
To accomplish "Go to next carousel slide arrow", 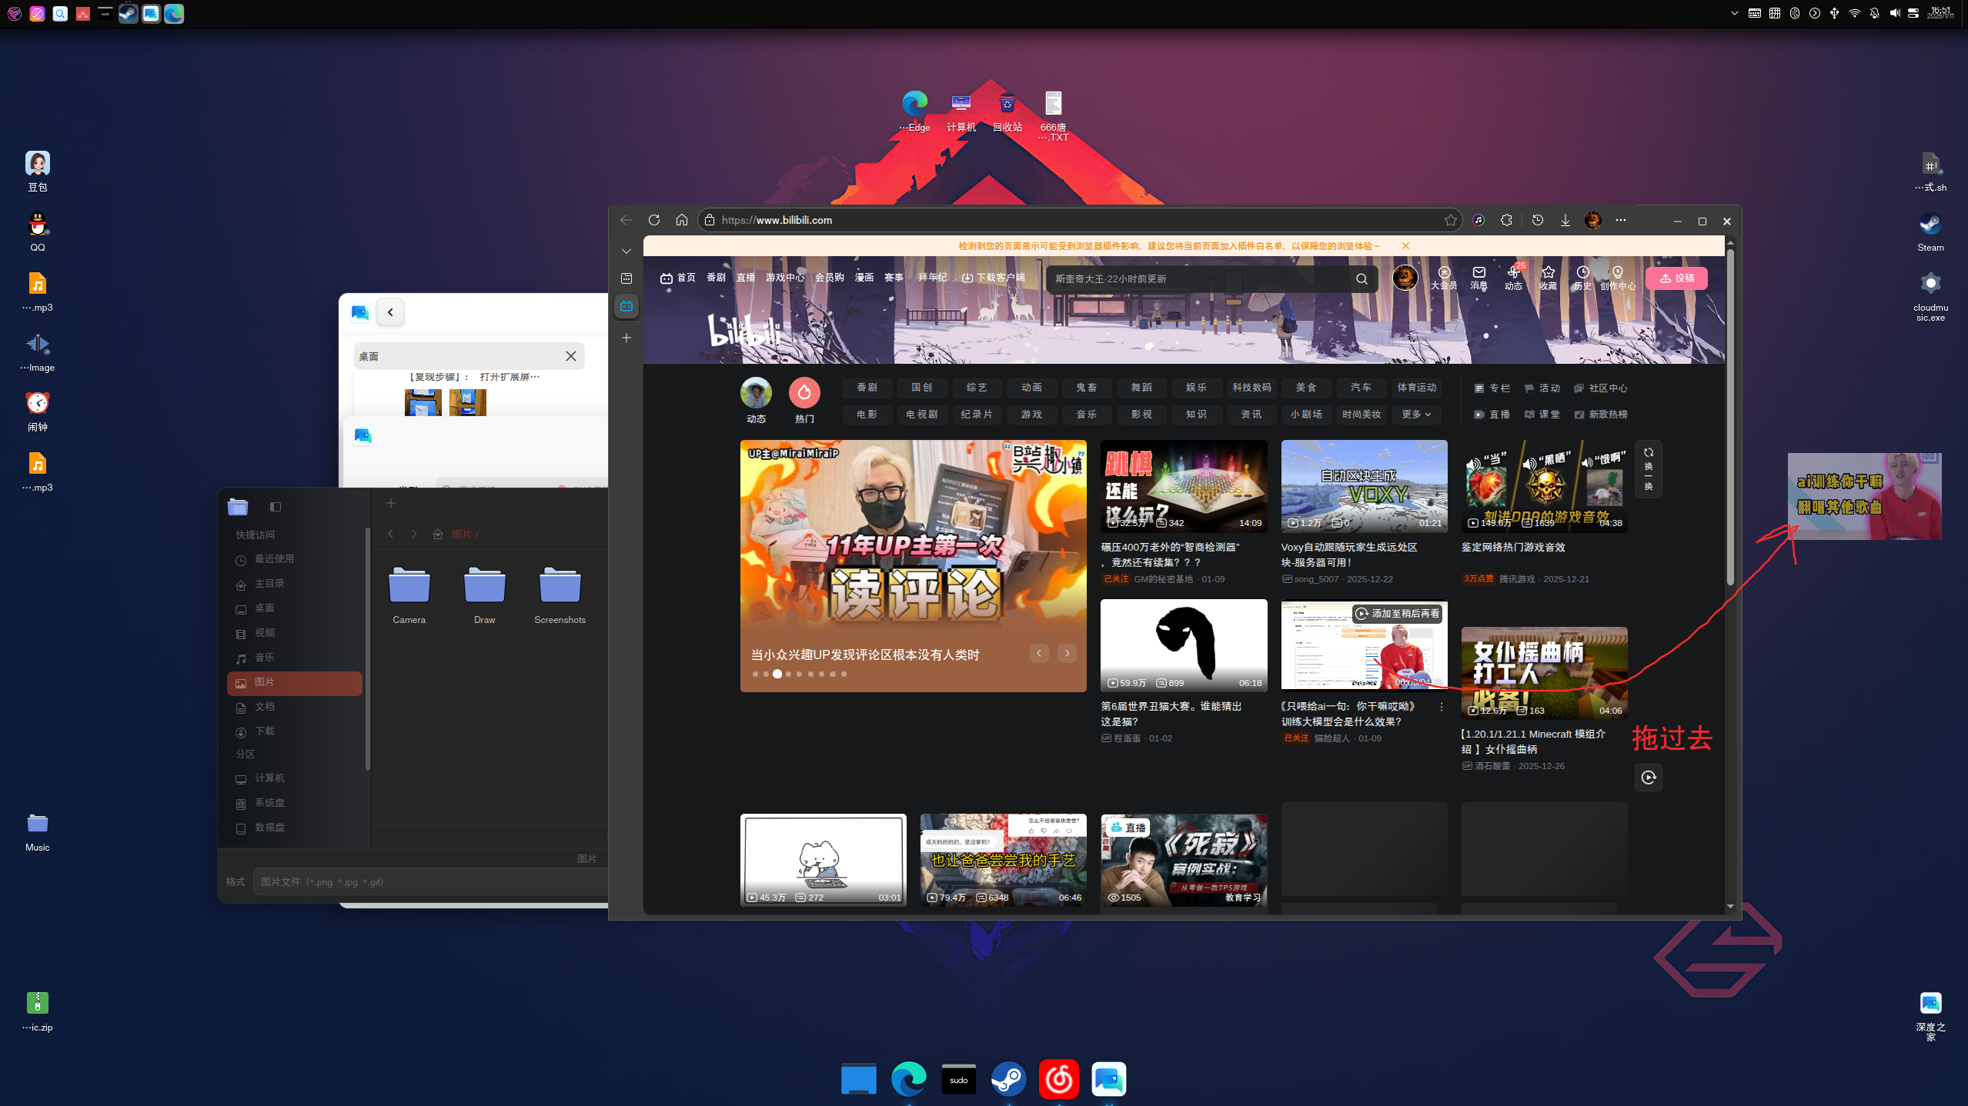I will [x=1067, y=653].
